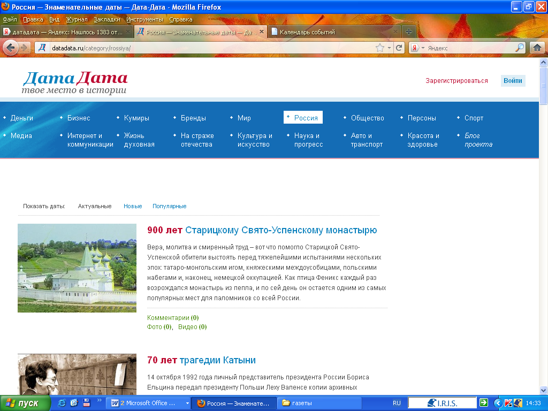Open the Блог проекта link

click(478, 140)
